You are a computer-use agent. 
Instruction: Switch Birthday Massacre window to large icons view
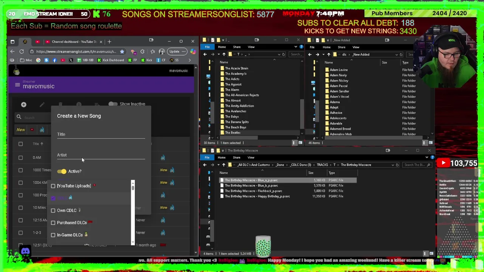(x=431, y=253)
